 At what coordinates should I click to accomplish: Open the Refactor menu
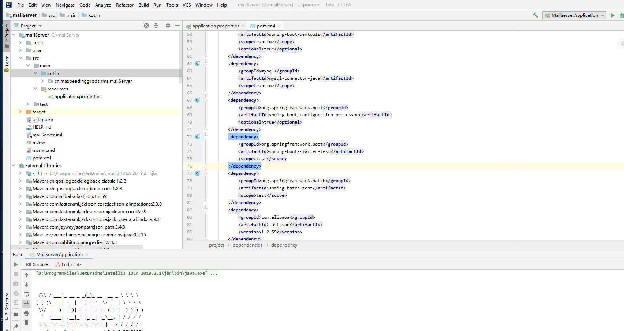124,5
